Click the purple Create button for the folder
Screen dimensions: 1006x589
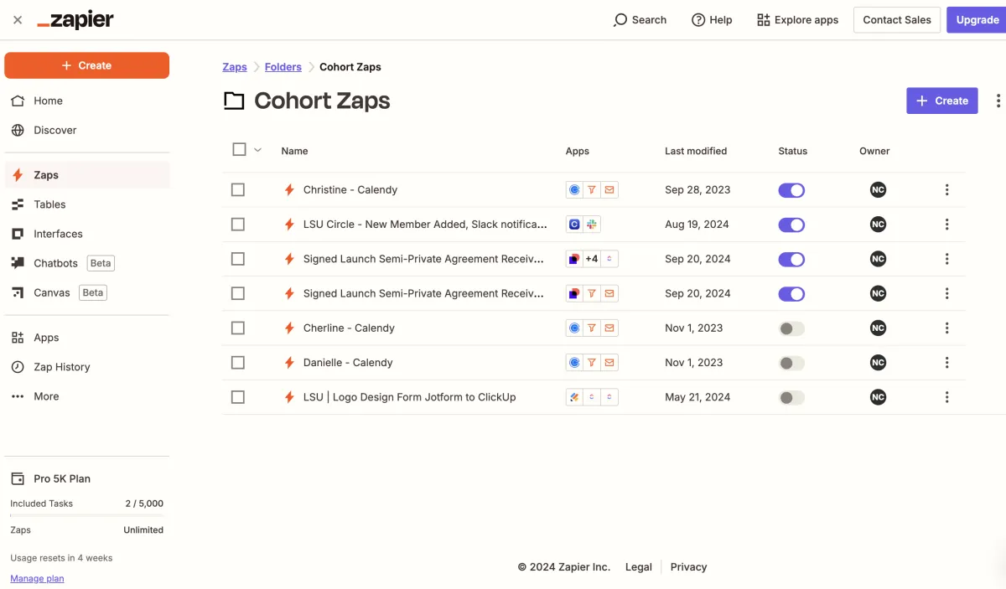(x=942, y=101)
